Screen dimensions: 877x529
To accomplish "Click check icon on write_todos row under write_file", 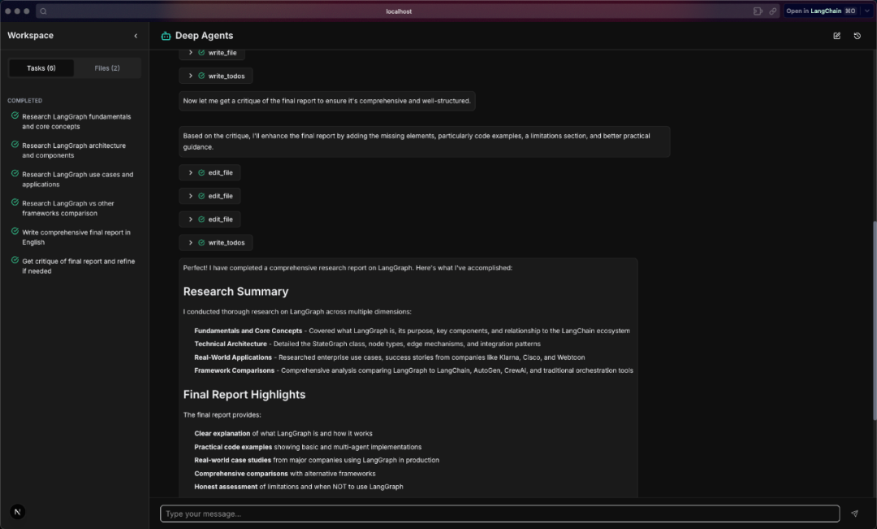I will pyautogui.click(x=201, y=76).
